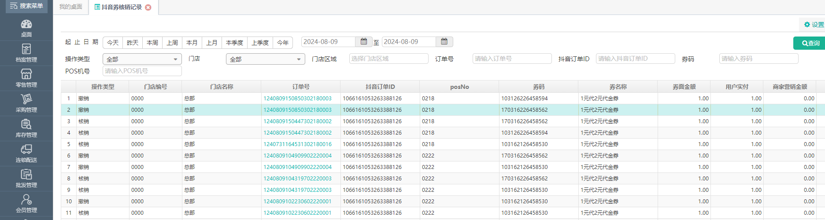Viewport: 825px width, 220px height.
Task: Open 批发管理 sidebar icon
Action: tap(26, 174)
